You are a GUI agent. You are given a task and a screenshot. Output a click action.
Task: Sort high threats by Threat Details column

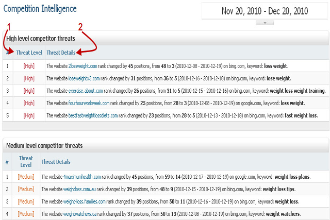click(61, 53)
